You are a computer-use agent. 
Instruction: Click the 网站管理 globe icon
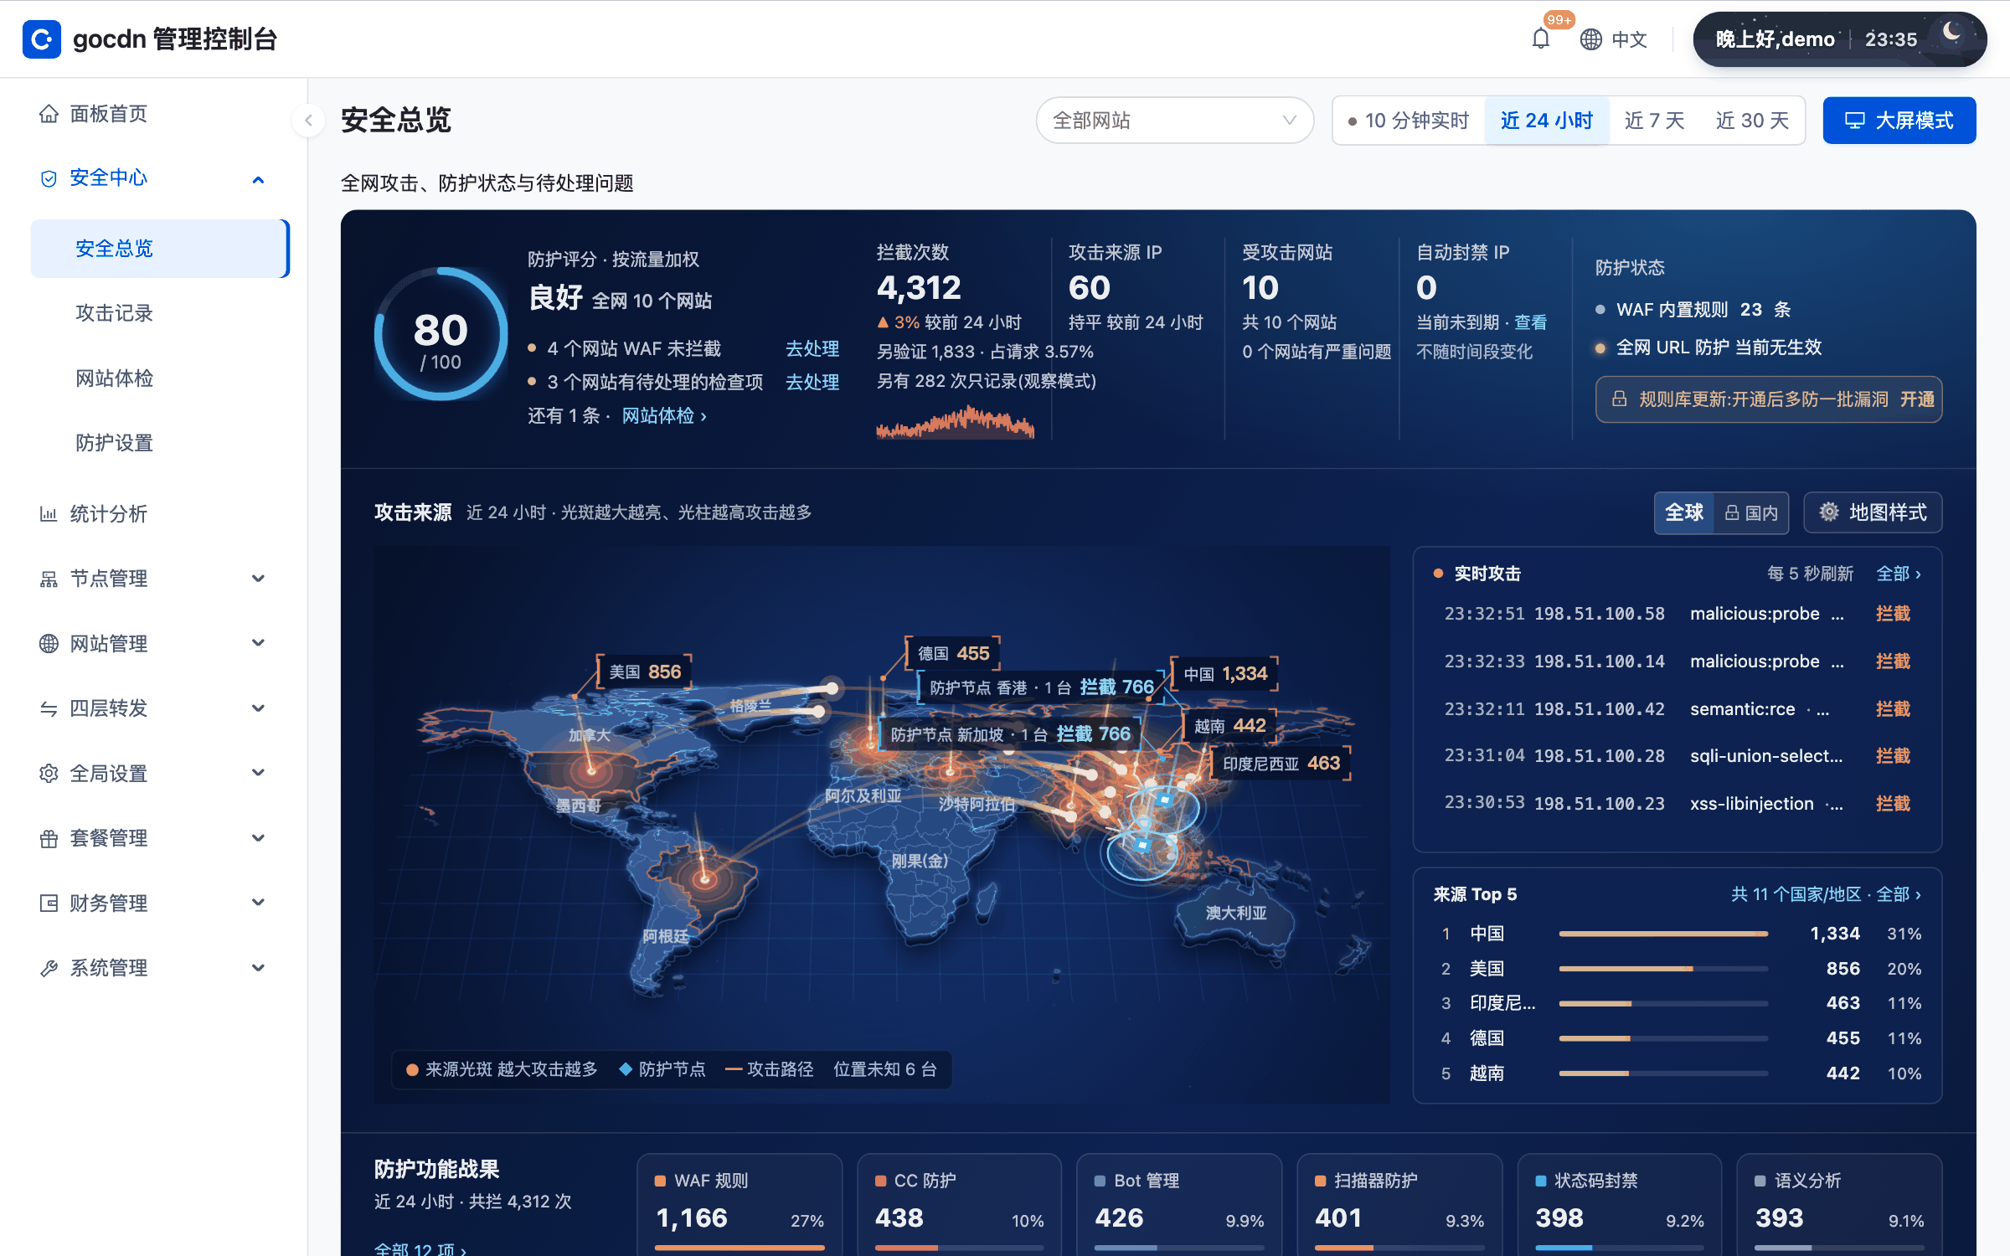coord(49,643)
